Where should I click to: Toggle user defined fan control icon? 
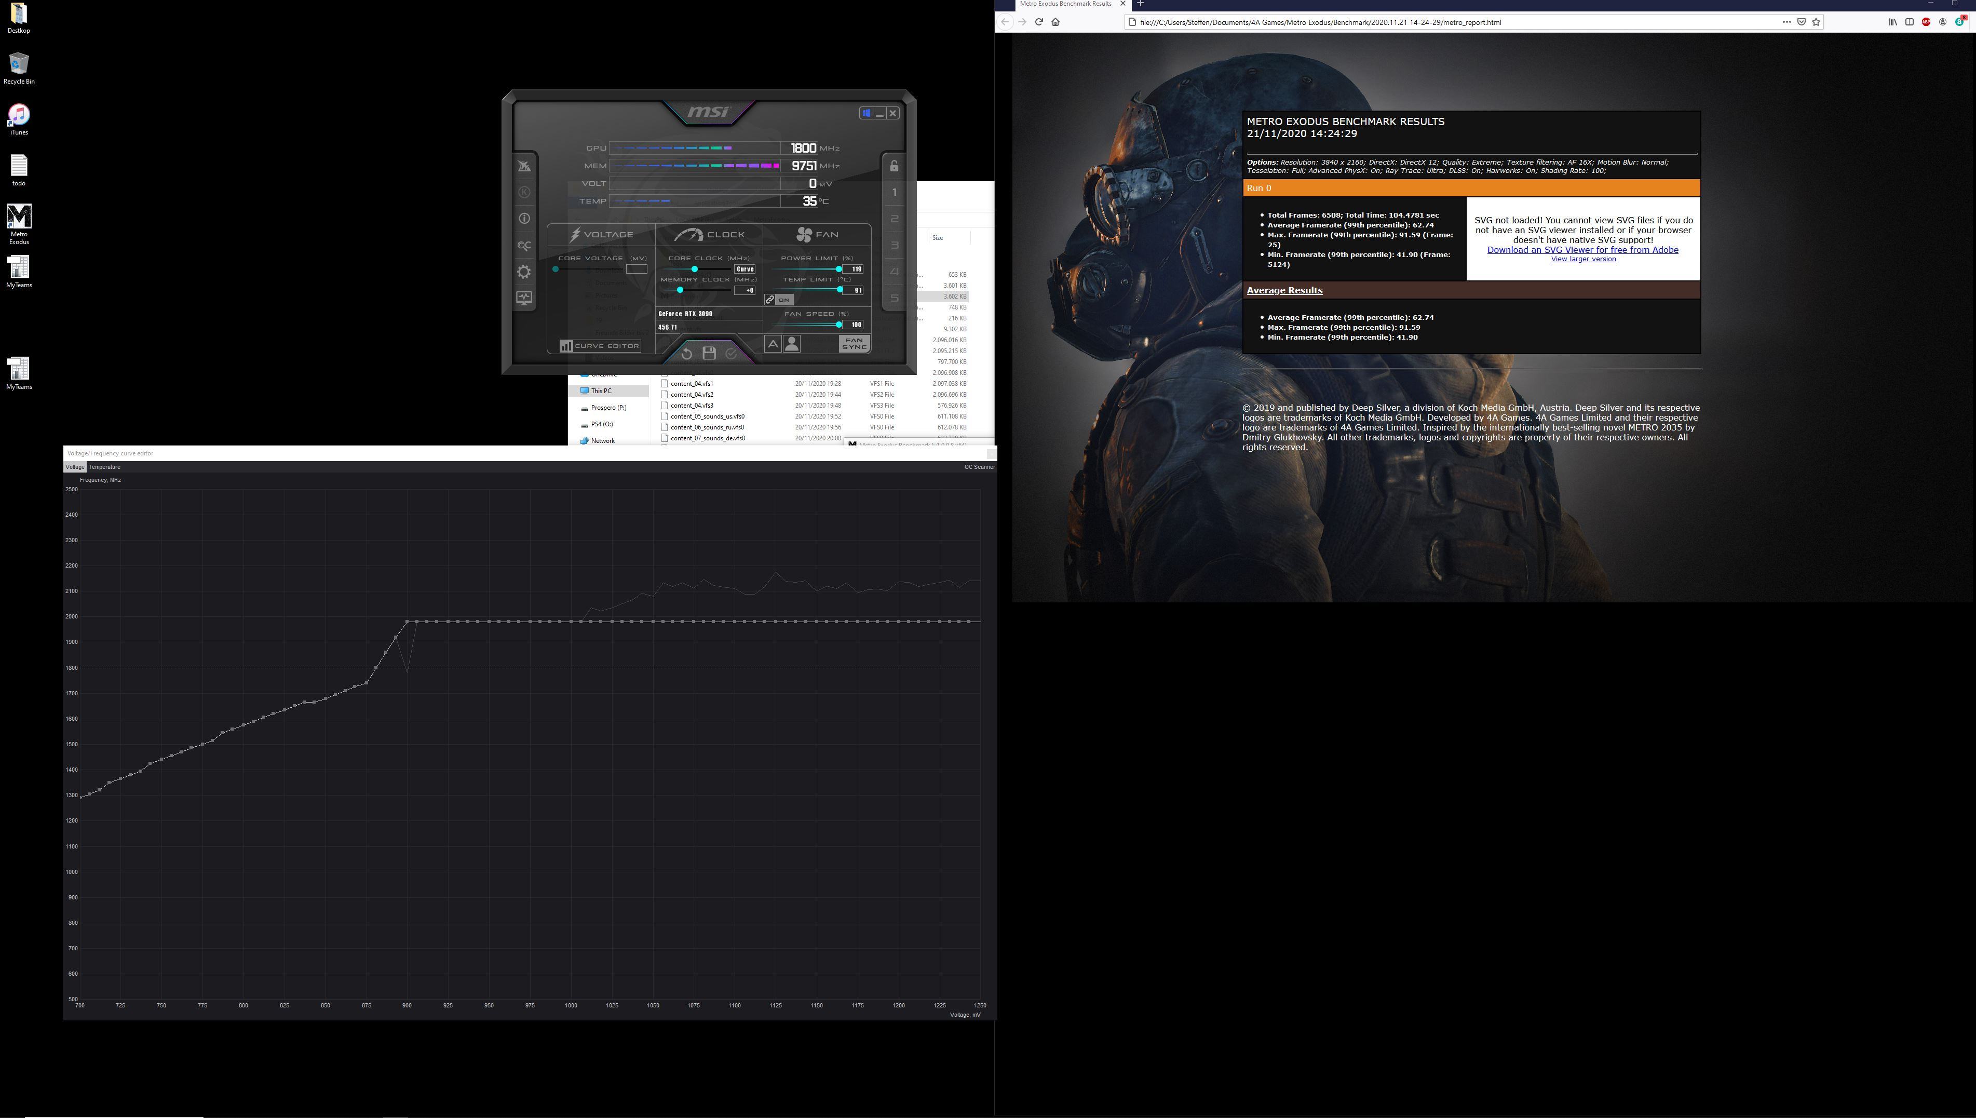792,344
